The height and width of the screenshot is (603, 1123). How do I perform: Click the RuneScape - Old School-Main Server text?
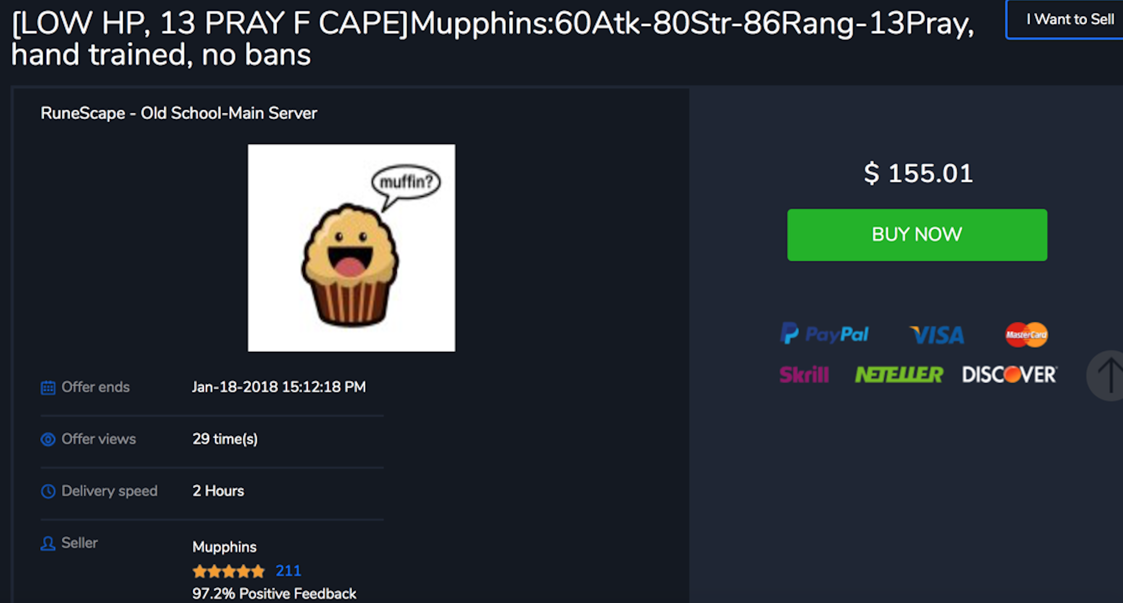179,113
